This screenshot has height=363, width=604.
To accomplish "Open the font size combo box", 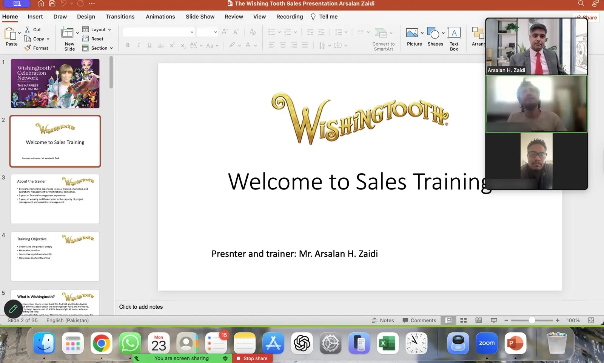I will coord(207,32).
